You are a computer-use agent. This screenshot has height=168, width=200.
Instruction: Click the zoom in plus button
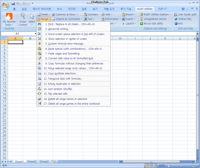tap(193, 165)
